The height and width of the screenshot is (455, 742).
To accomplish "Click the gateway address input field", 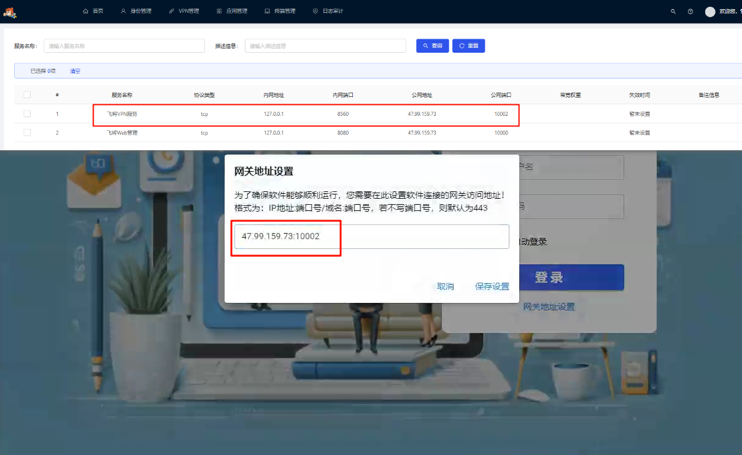I will pos(371,237).
